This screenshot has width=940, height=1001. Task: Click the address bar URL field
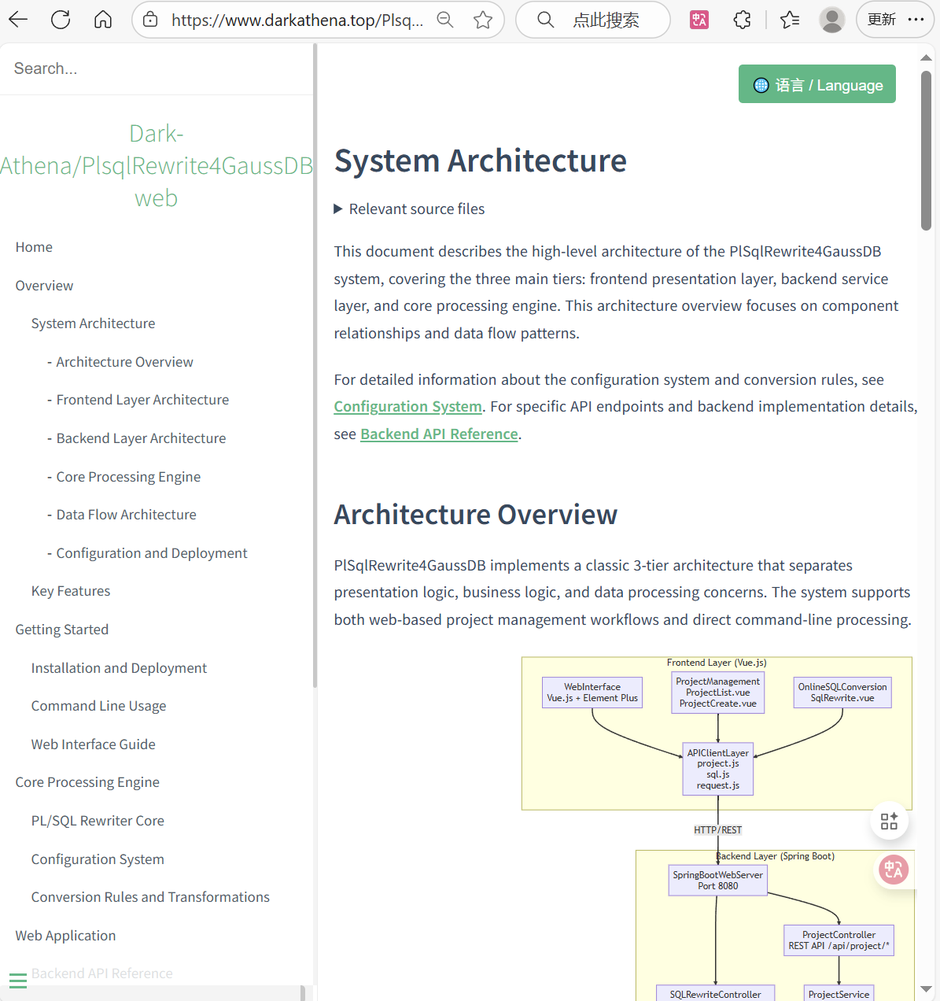click(297, 20)
